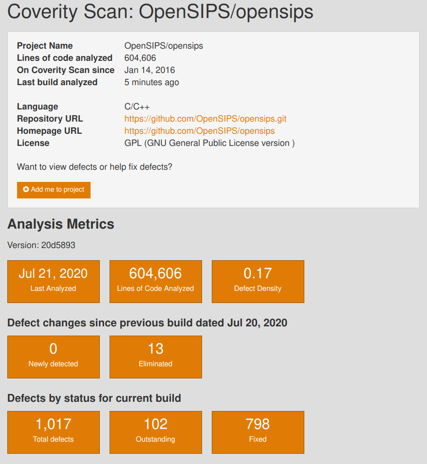Click the GPL license description text
This screenshot has height=464, width=427.
pos(209,143)
